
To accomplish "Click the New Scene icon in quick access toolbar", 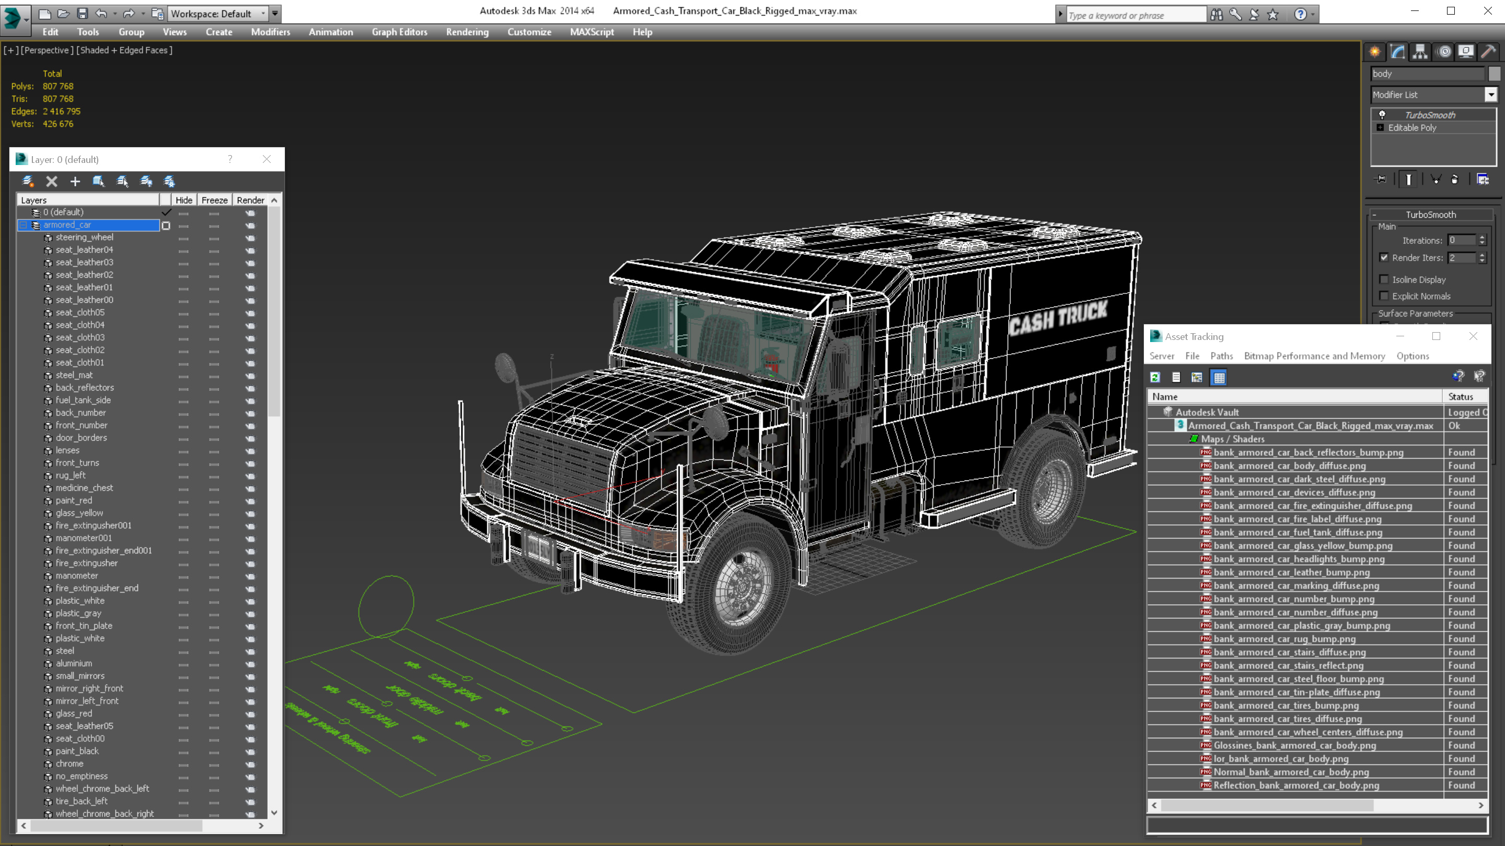I will click(x=44, y=14).
